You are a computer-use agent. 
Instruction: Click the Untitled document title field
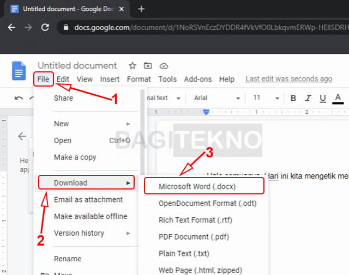(77, 65)
